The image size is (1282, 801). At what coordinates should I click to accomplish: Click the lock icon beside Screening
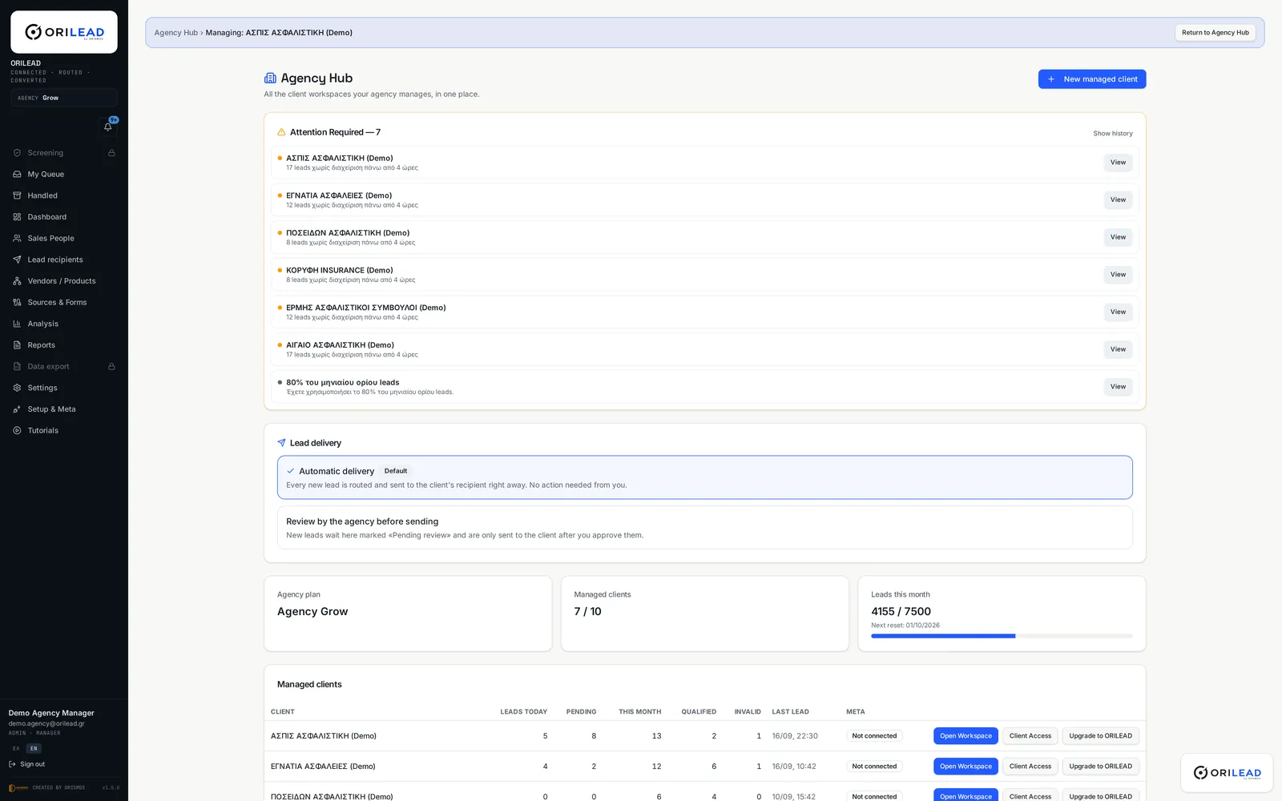111,153
